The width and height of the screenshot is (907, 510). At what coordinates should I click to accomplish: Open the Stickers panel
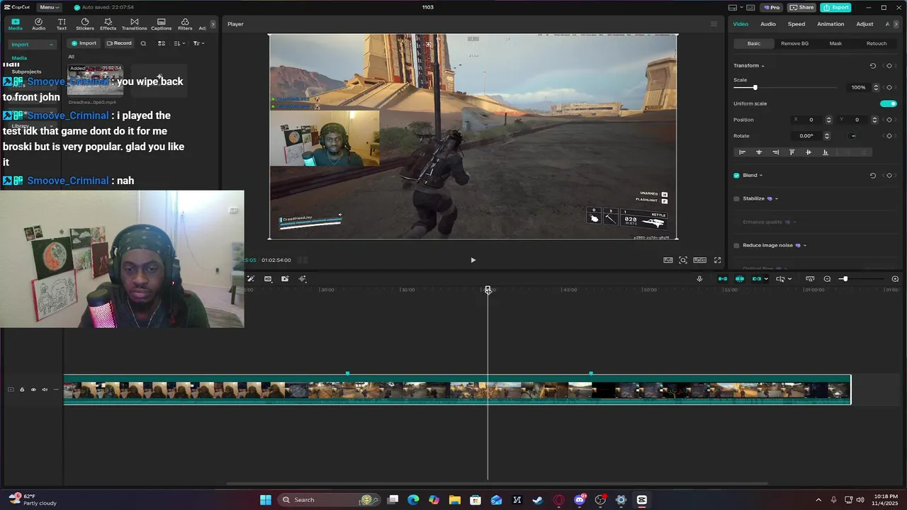85,24
